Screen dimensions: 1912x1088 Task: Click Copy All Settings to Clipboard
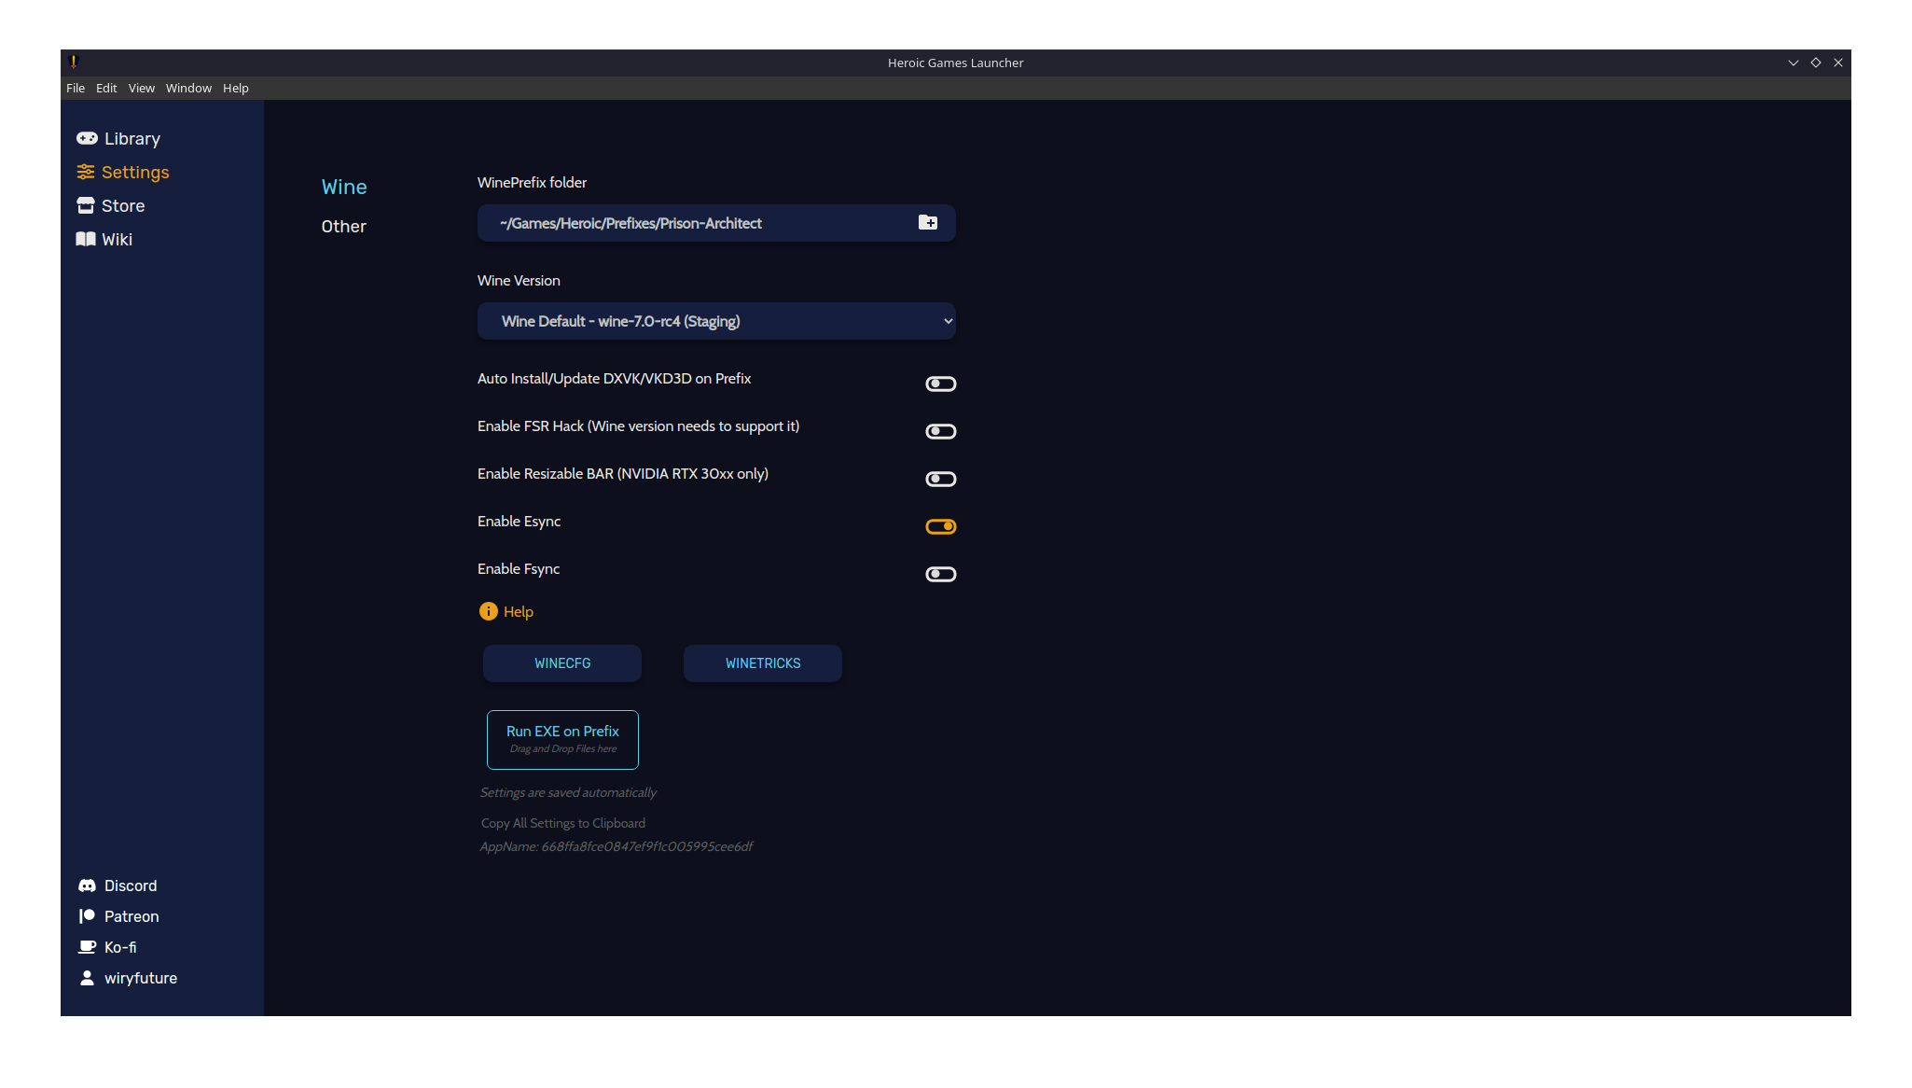pos(562,822)
